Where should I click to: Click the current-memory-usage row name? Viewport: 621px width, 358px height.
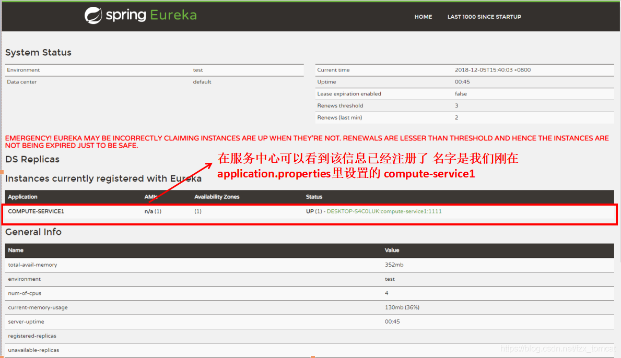tap(38, 307)
